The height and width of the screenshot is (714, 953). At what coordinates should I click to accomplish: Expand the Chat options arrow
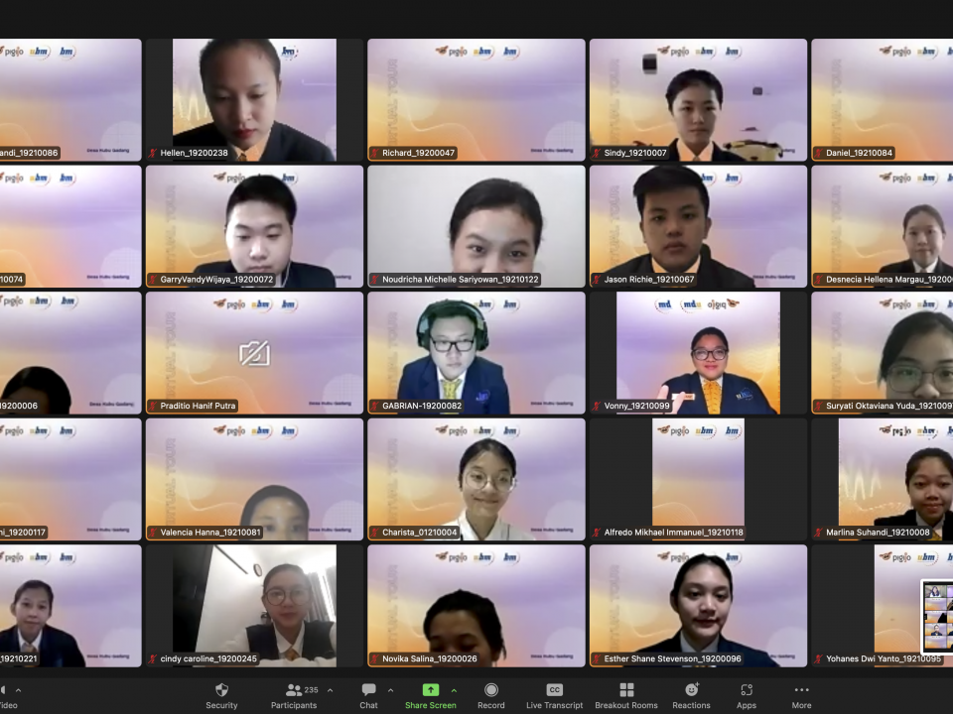pos(390,690)
